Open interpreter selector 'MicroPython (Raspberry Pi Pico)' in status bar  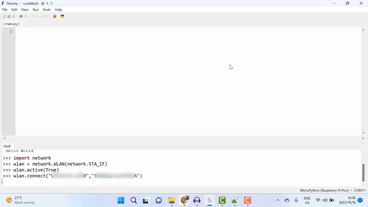[x=324, y=190]
